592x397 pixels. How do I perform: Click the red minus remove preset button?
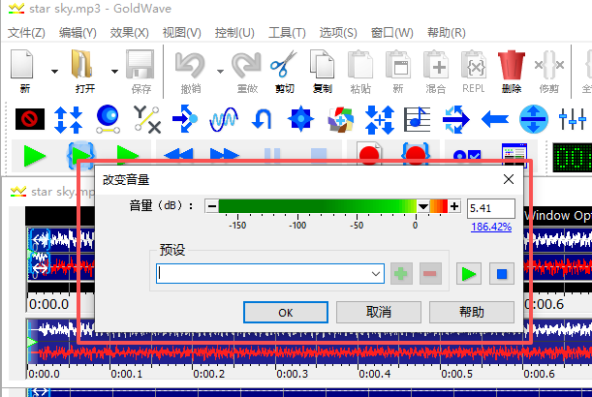430,274
